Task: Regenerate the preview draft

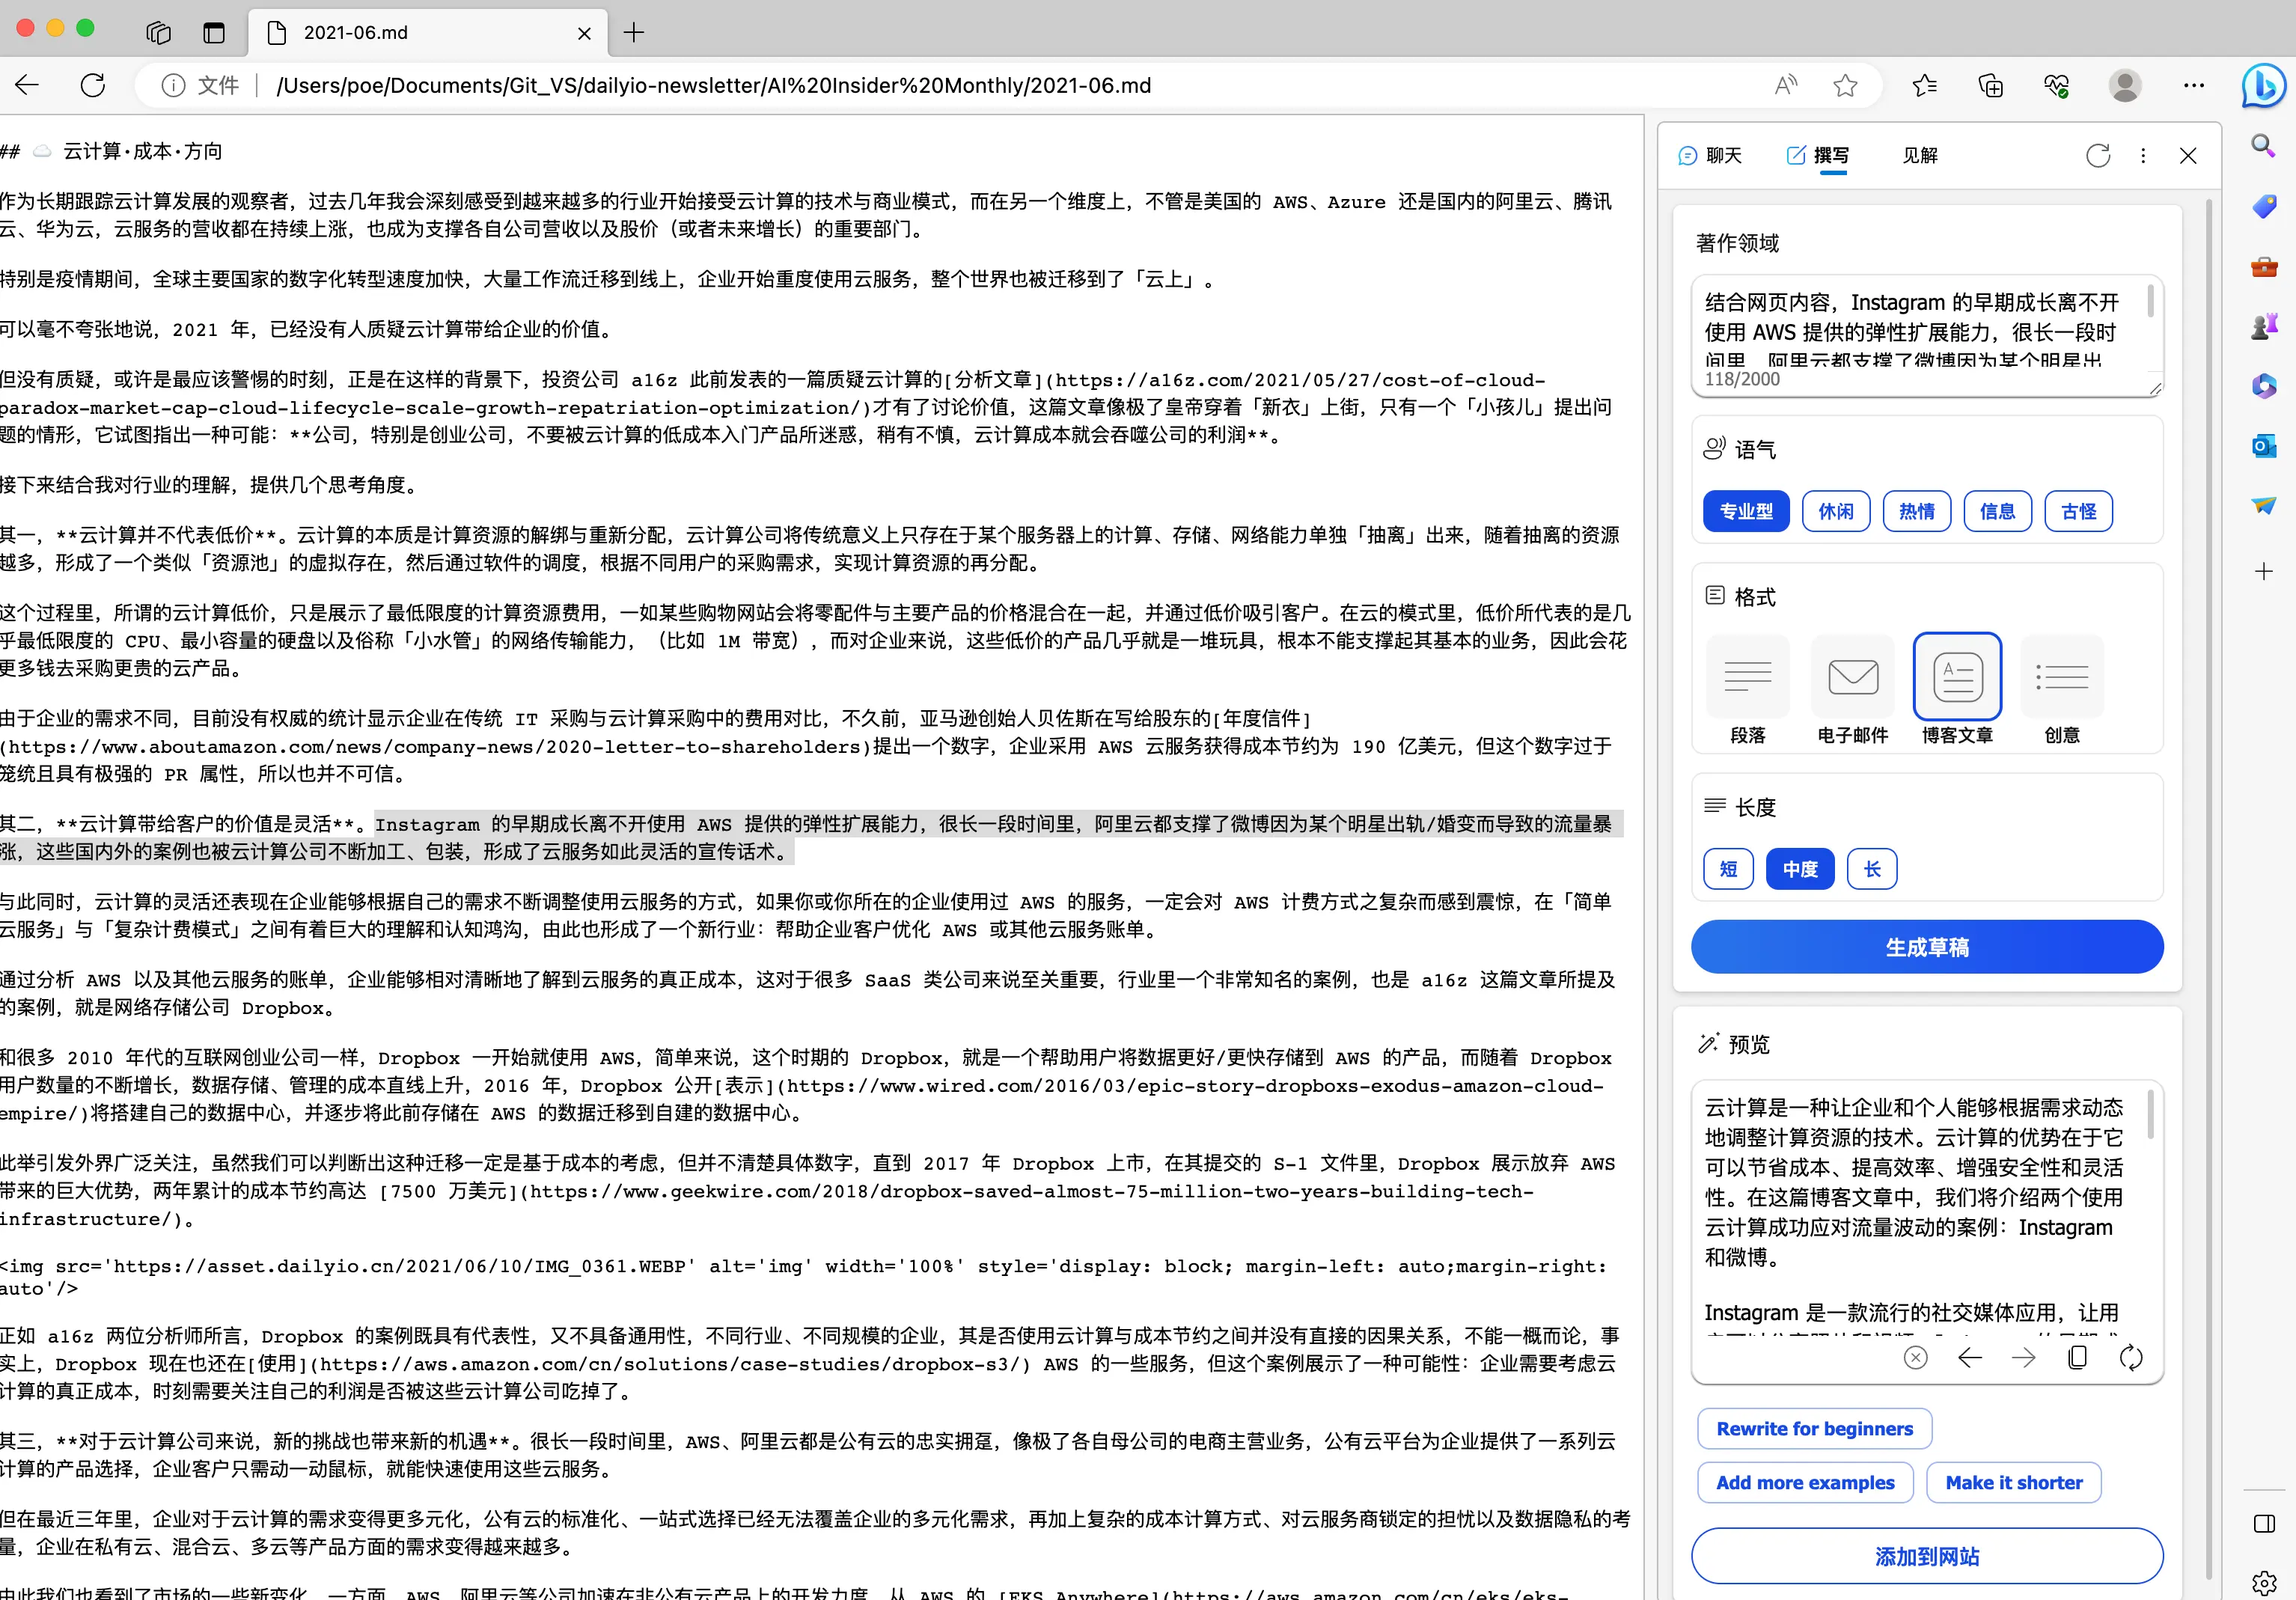Action: [x=2131, y=1357]
